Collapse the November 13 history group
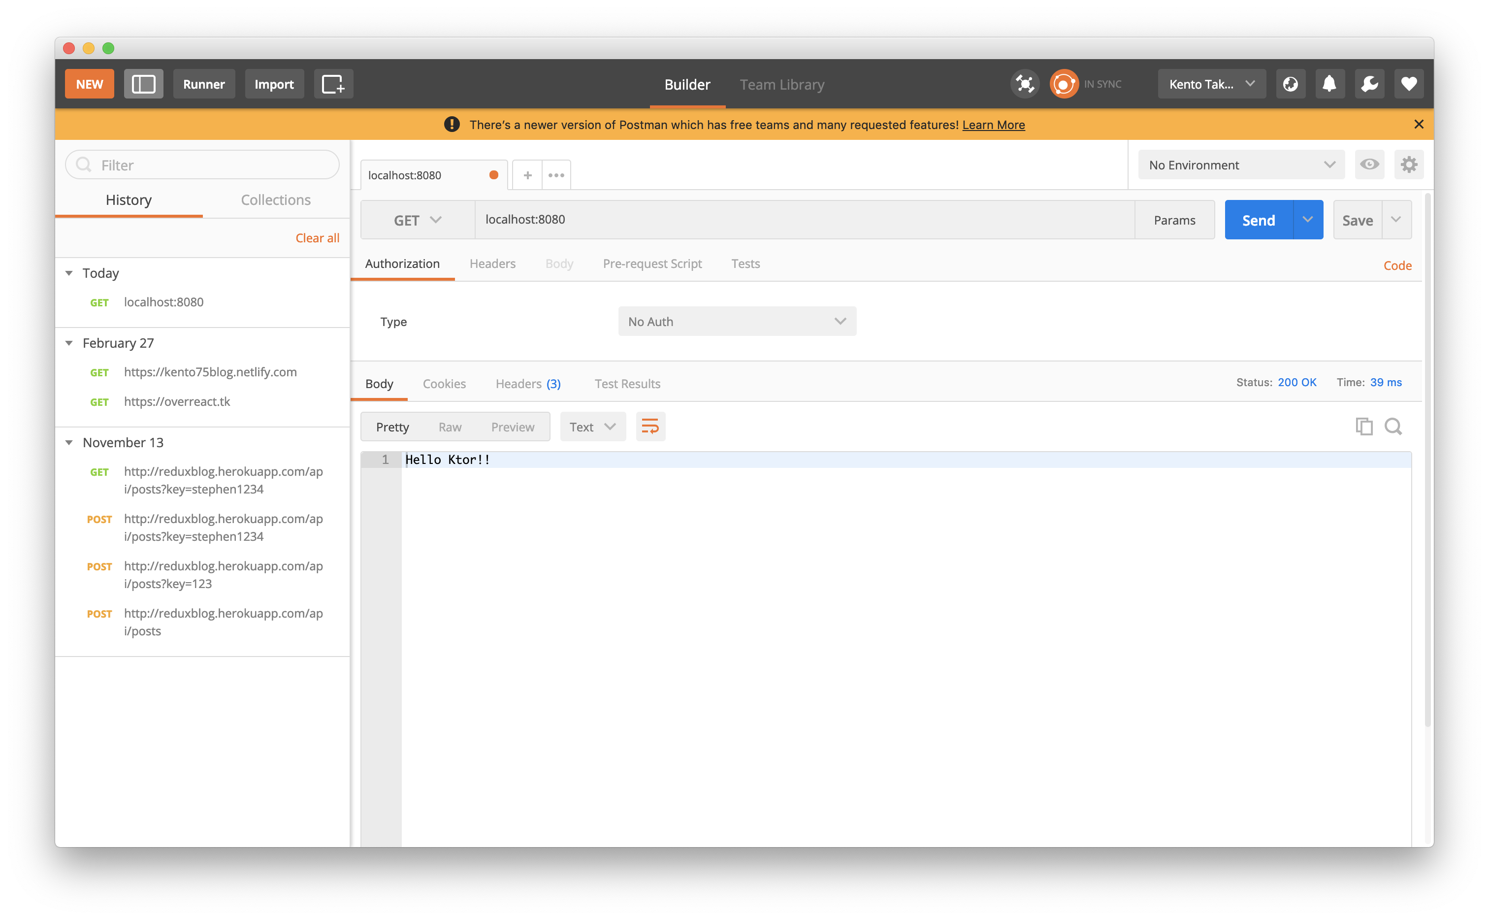The width and height of the screenshot is (1489, 920). (69, 442)
